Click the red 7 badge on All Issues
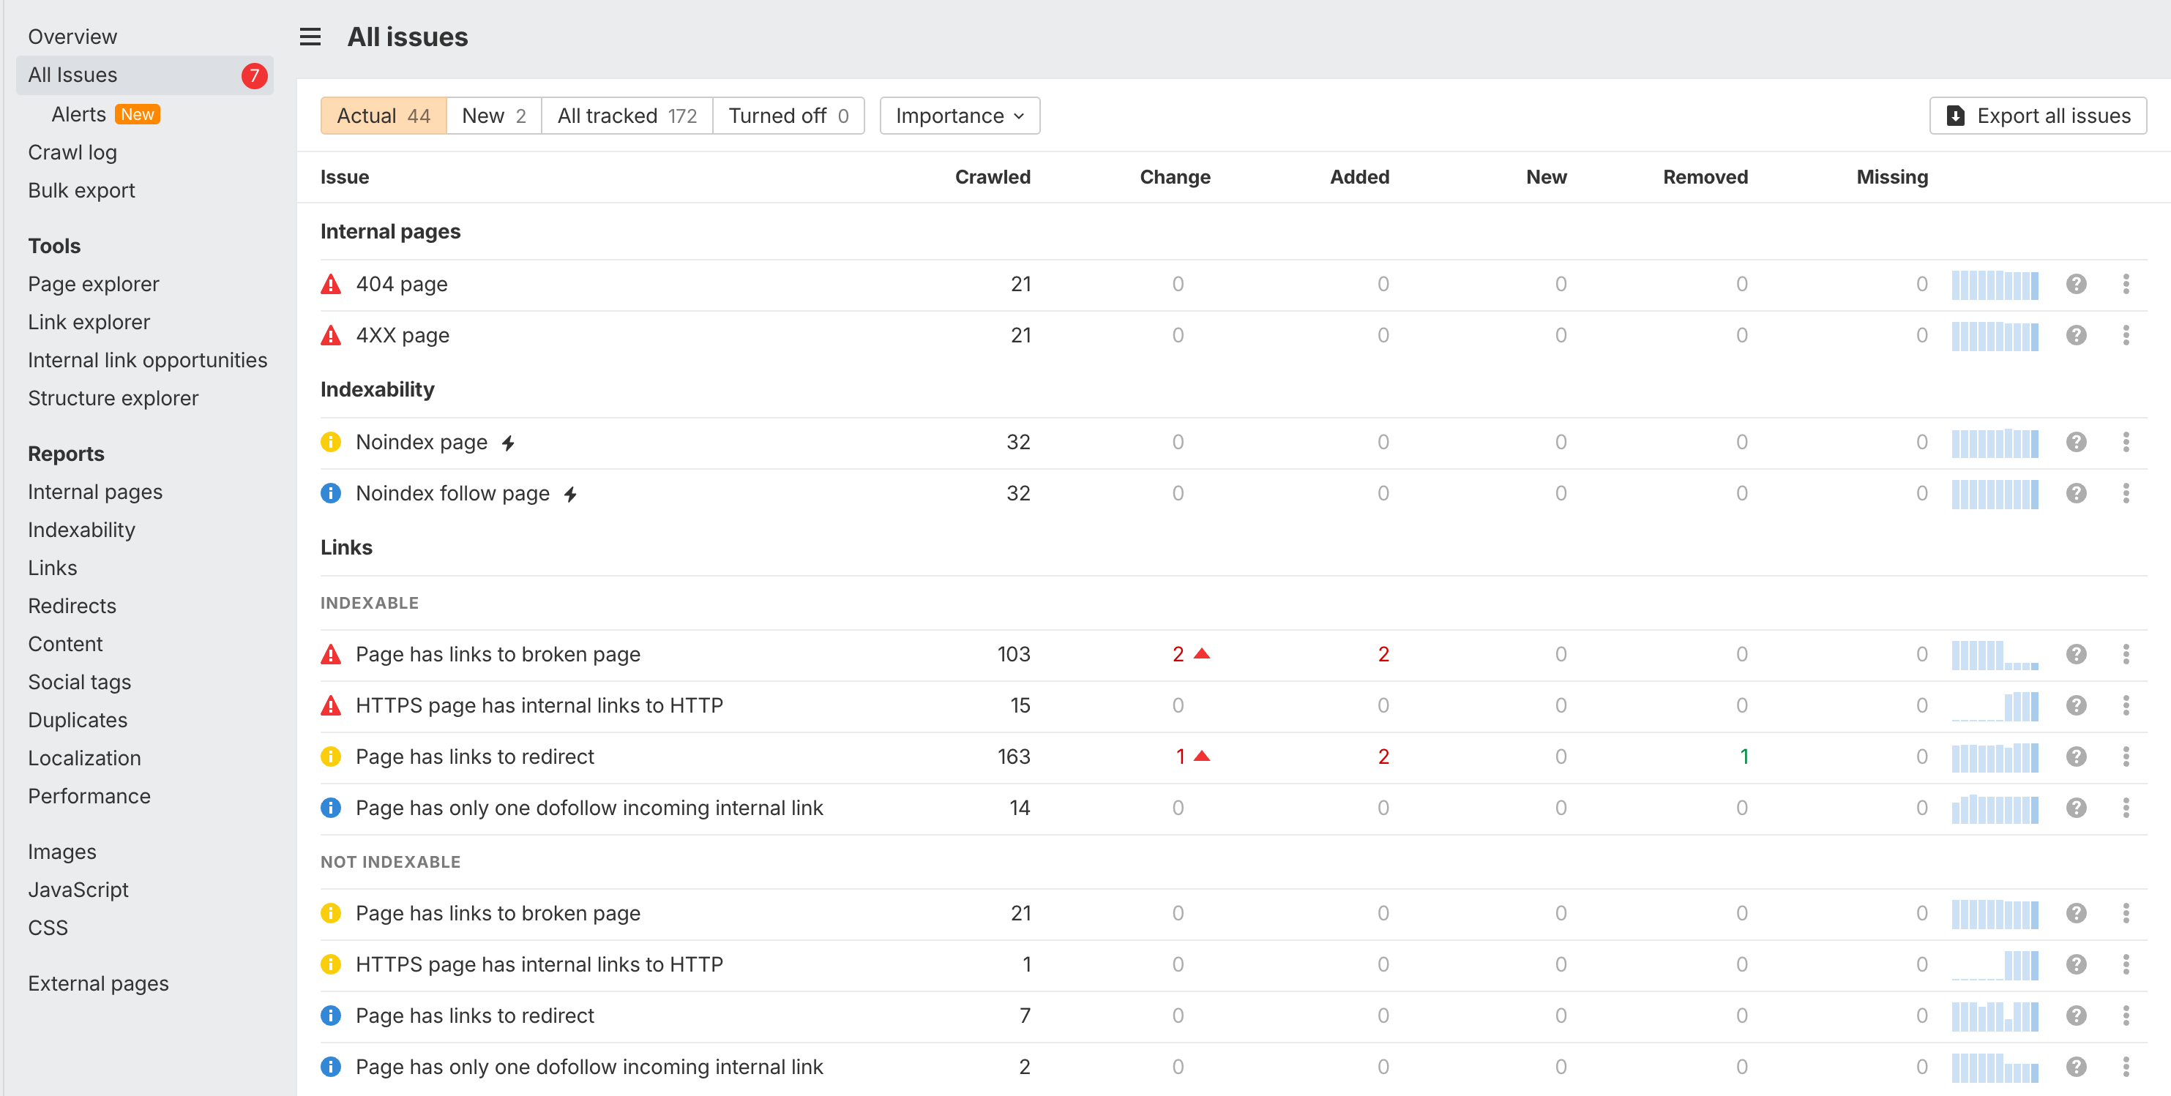The width and height of the screenshot is (2171, 1096). click(254, 75)
